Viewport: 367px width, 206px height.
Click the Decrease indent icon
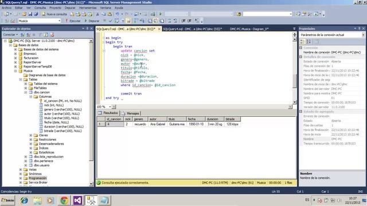pos(183,21)
